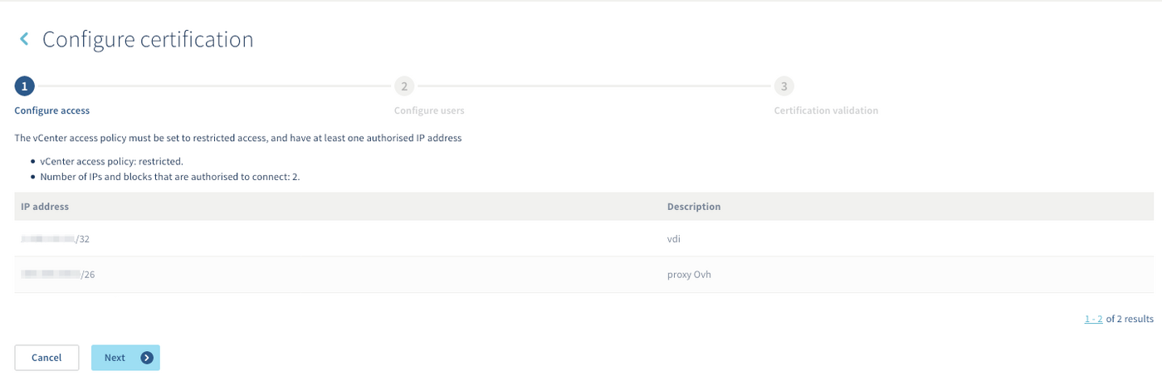Click the IP address column header
The width and height of the screenshot is (1162, 386).
click(x=45, y=206)
